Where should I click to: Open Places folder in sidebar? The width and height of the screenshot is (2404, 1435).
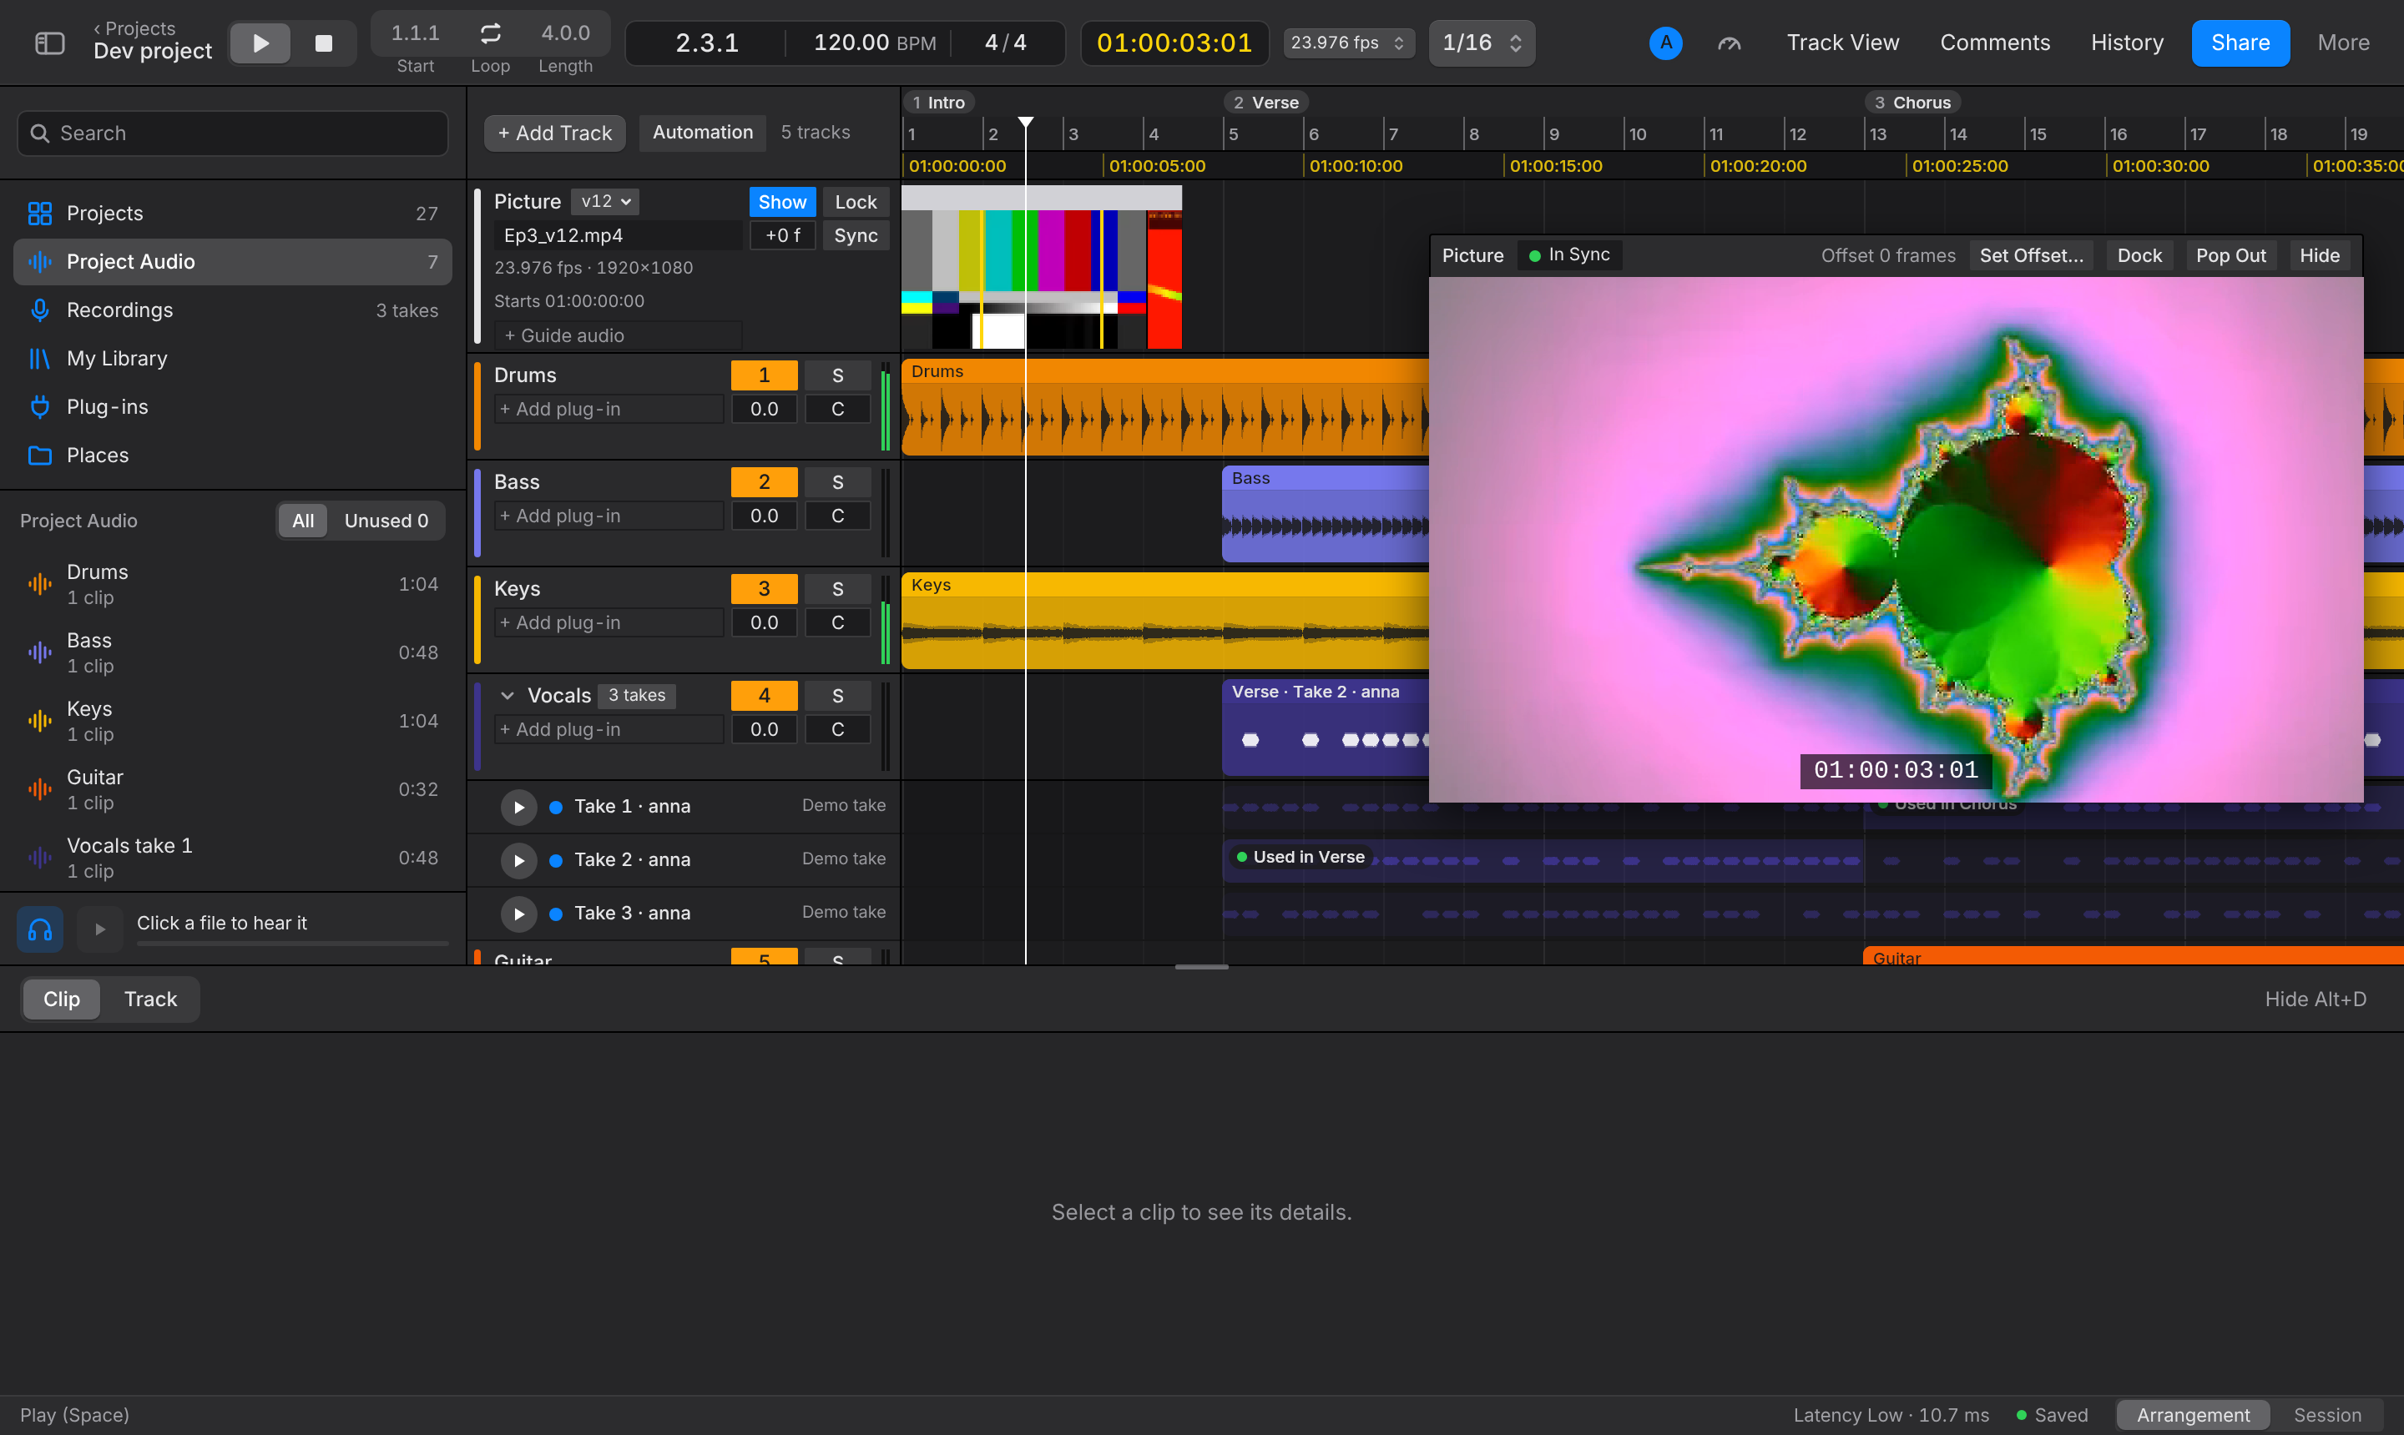(x=232, y=456)
